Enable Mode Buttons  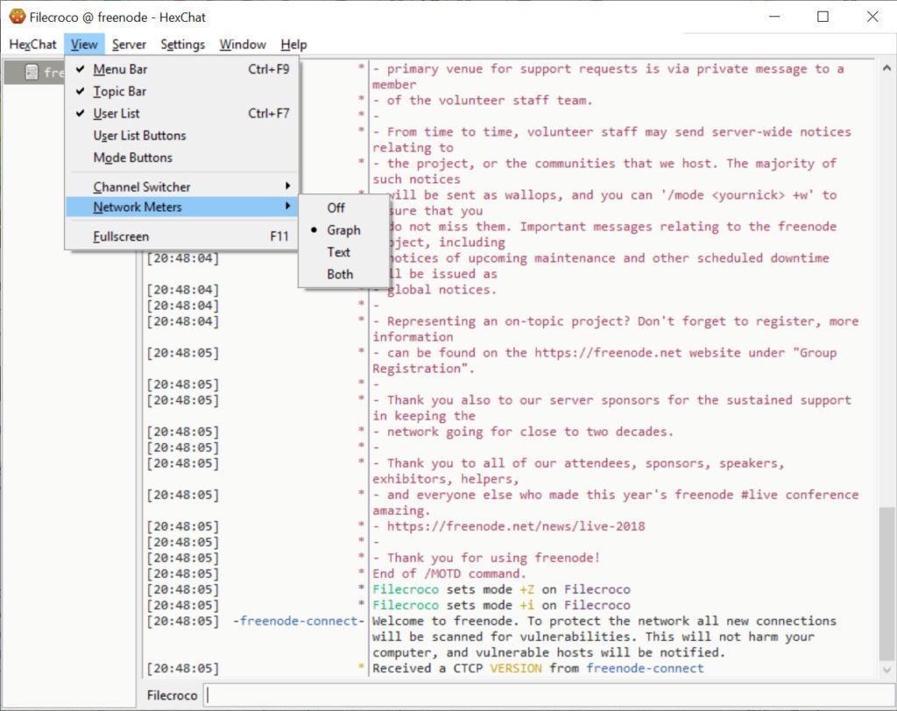[182, 158]
